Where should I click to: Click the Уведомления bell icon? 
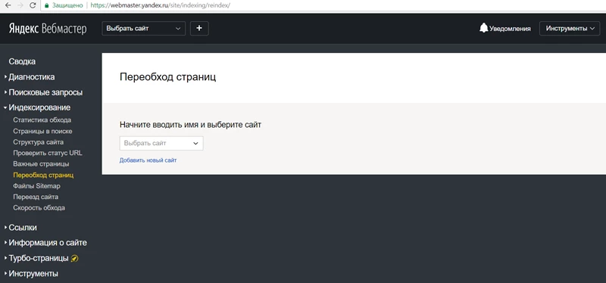483,28
